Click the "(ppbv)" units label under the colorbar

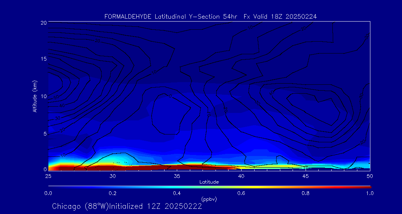pyautogui.click(x=209, y=199)
